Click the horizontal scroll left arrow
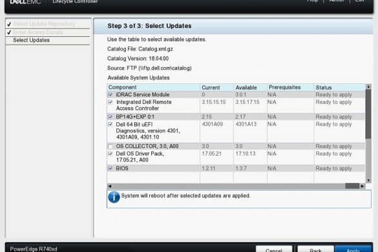Viewport: 378px width, 252px height. coord(109,186)
